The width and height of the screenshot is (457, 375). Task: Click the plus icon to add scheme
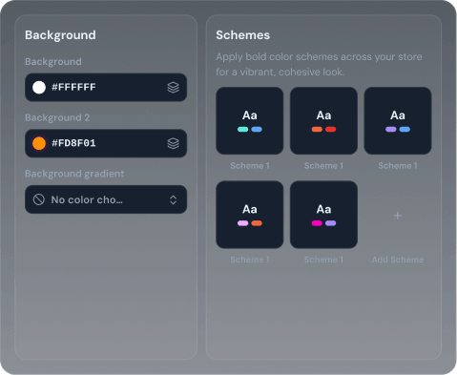click(x=398, y=216)
